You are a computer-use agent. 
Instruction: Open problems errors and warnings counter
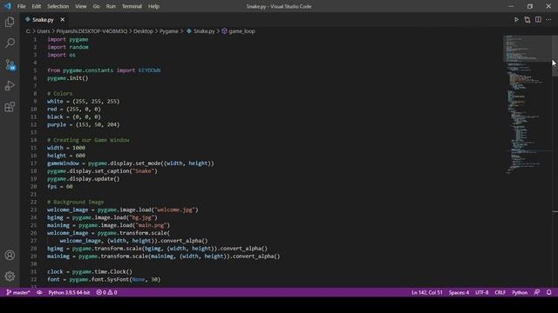point(106,292)
